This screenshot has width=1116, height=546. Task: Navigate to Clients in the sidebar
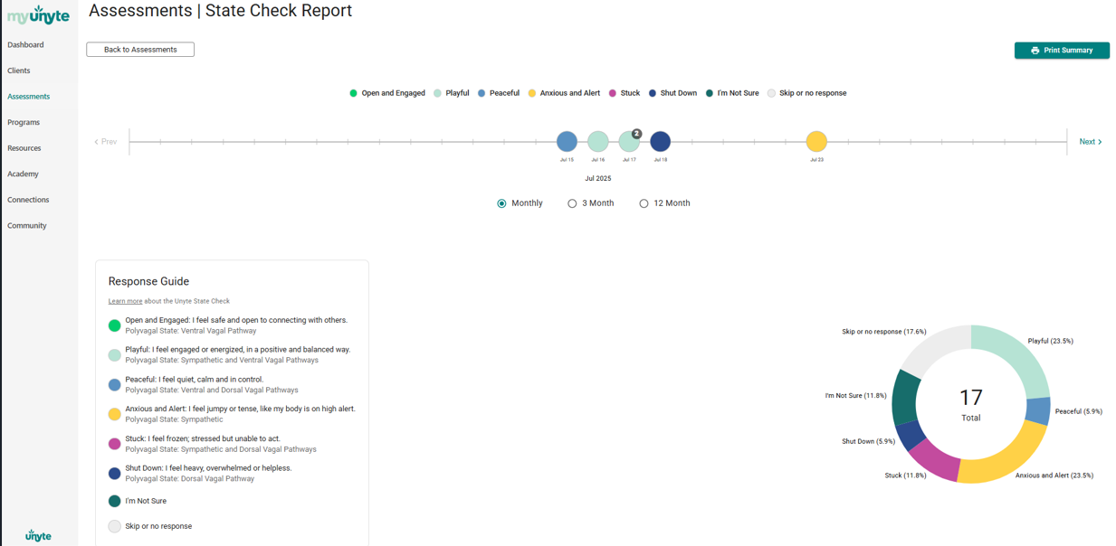click(x=19, y=71)
